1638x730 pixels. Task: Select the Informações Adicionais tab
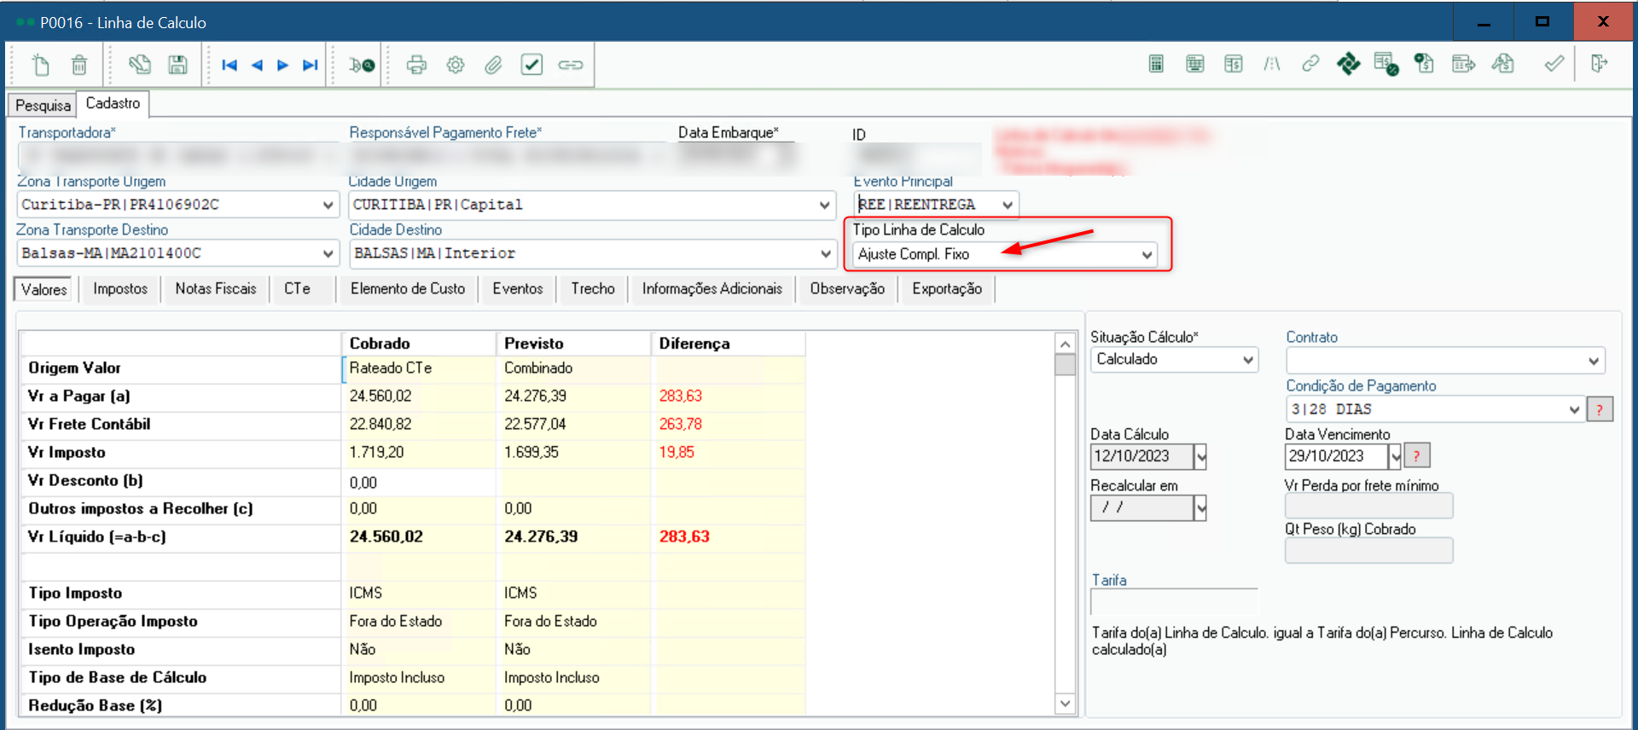coord(712,288)
